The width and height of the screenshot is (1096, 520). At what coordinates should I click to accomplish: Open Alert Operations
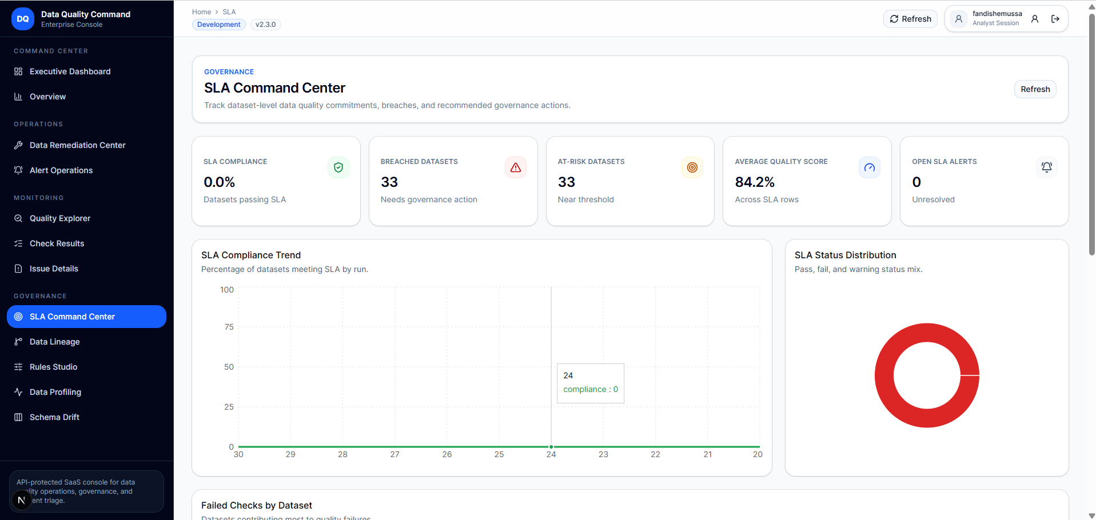click(86, 170)
